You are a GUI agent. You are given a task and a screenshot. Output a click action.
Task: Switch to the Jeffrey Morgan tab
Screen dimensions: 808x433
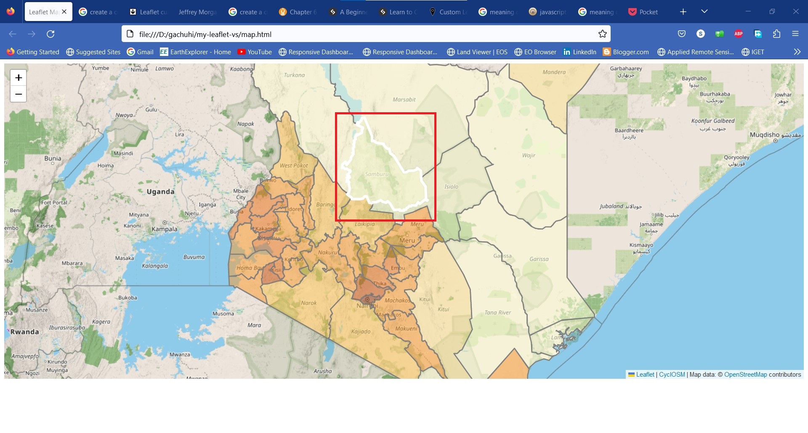(x=197, y=12)
